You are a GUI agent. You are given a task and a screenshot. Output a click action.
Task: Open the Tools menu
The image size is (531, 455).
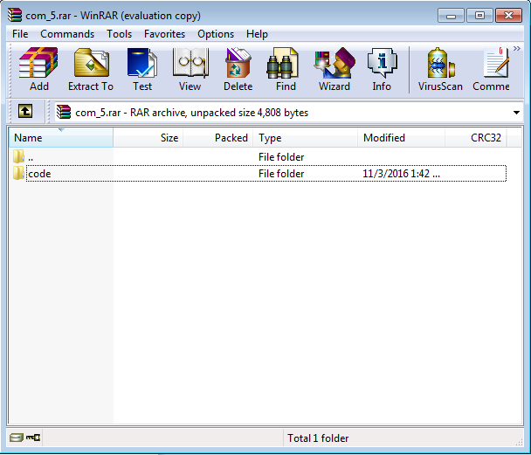[x=119, y=34]
